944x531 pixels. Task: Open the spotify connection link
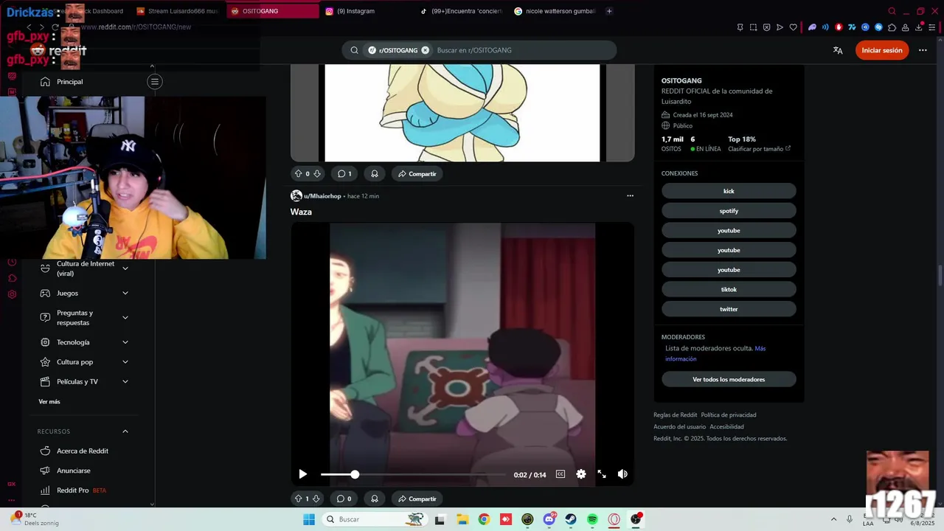click(729, 211)
